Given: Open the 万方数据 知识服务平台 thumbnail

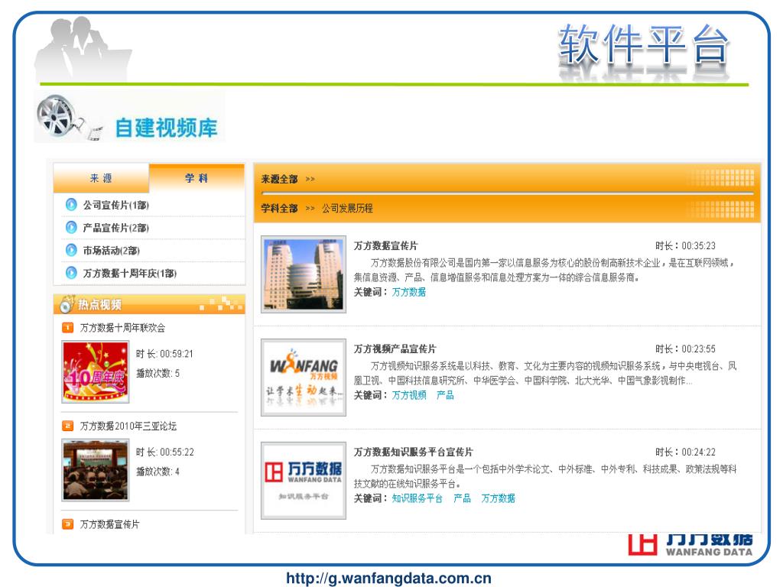Looking at the screenshot, I should pos(304,481).
